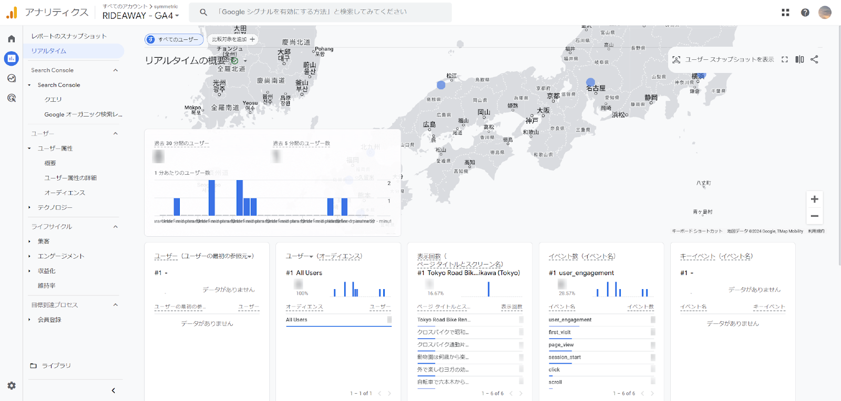The image size is (841, 401).
Task: Click キーボード ショートカット map link
Action: click(697, 231)
